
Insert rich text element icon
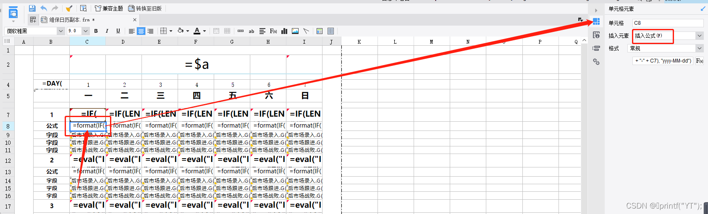pos(262,31)
